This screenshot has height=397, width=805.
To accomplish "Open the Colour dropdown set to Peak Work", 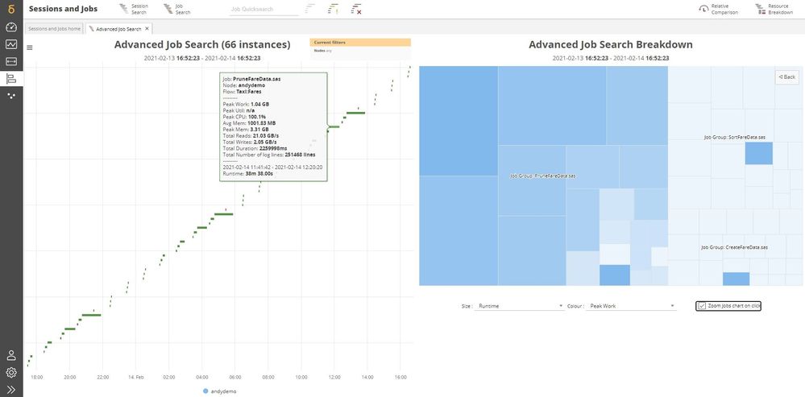I will [x=631, y=306].
